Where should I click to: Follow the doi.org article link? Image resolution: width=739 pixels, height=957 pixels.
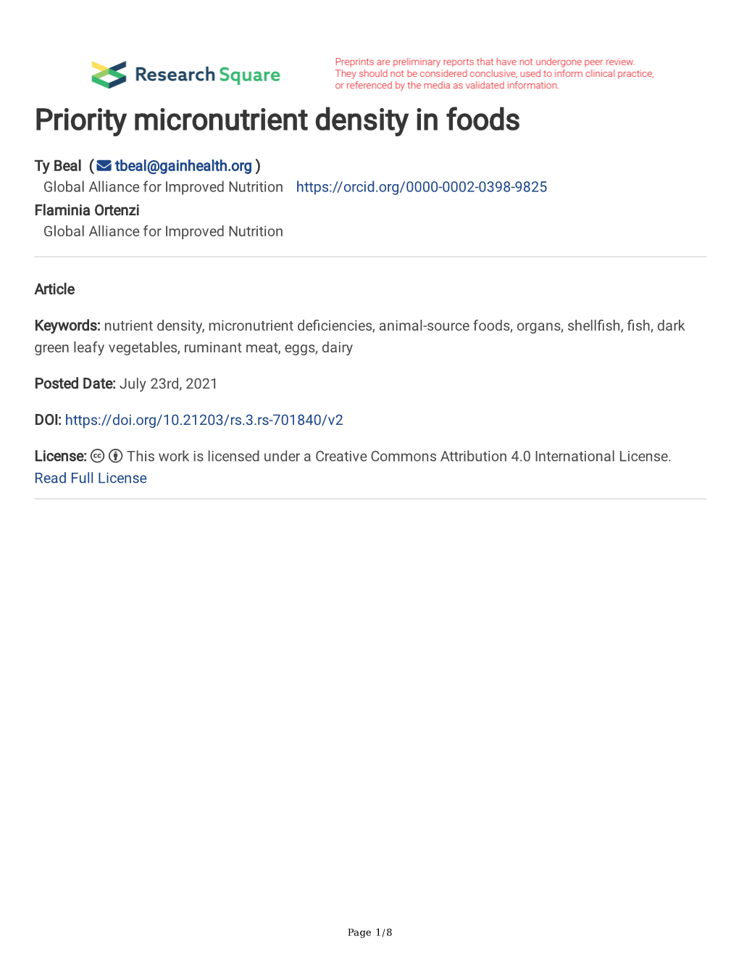click(x=204, y=420)
